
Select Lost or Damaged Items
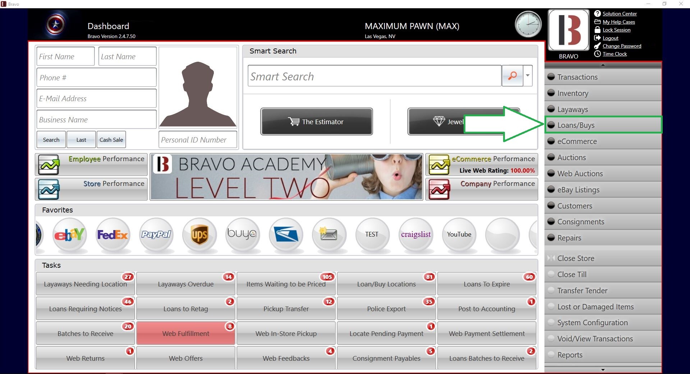click(603, 307)
